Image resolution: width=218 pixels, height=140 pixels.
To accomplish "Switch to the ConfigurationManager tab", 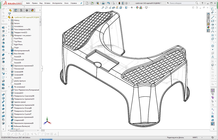I will coord(21,10).
